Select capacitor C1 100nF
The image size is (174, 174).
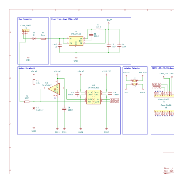[x=91, y=35]
